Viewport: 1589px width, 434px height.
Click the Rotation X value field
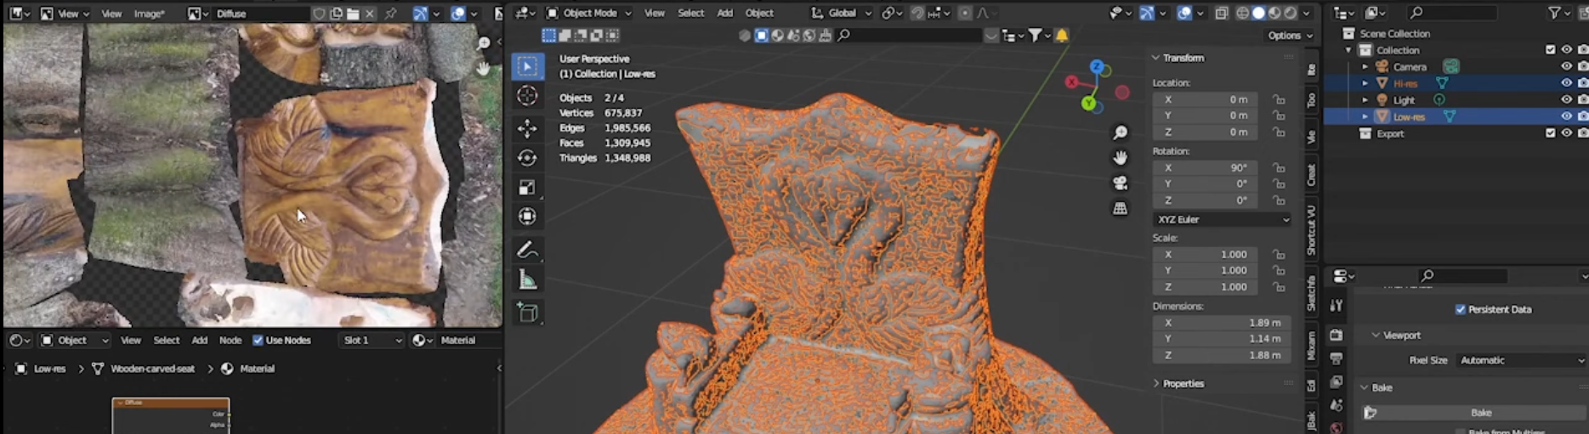(x=1208, y=168)
